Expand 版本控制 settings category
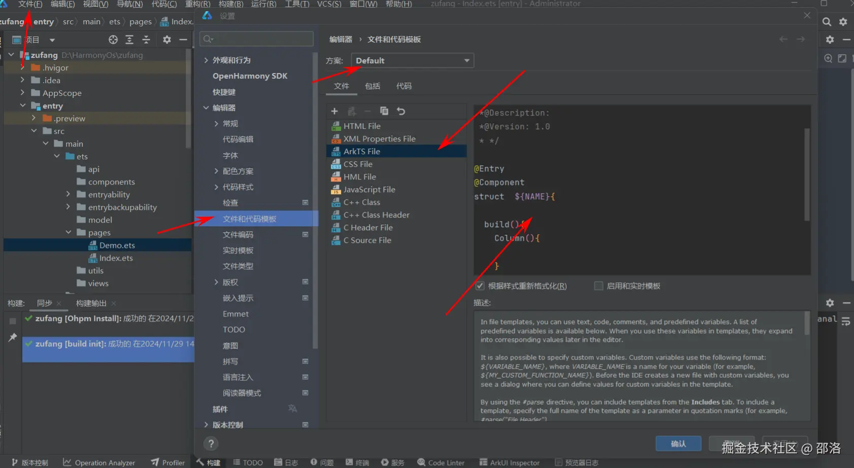 pos(206,424)
